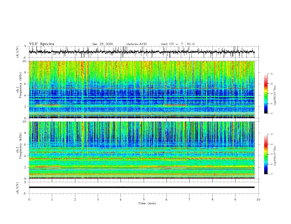This screenshot has height=224, width=291.
Task: Click the ch.1 spectrogram color scale bar
Action: [x=266, y=94]
